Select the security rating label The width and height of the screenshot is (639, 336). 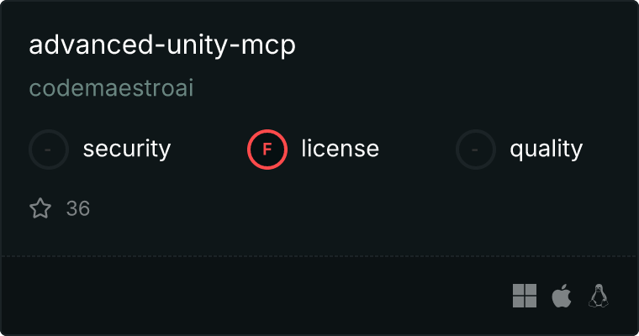tap(127, 149)
